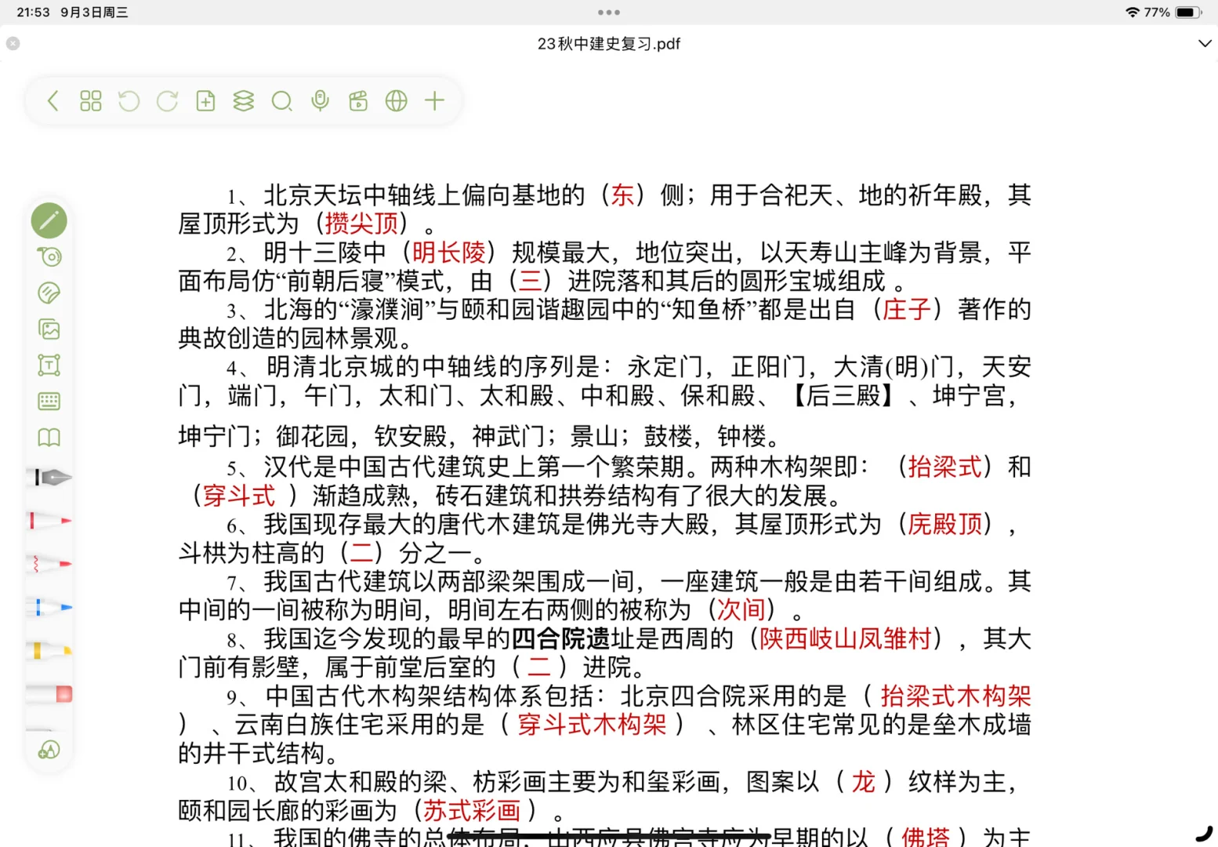This screenshot has height=847, width=1218.
Task: Open the three-dot more options menu
Action: 608,13
